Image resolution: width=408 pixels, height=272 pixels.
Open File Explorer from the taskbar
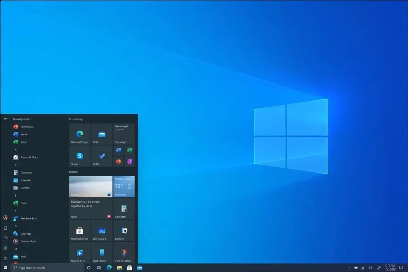click(x=119, y=268)
